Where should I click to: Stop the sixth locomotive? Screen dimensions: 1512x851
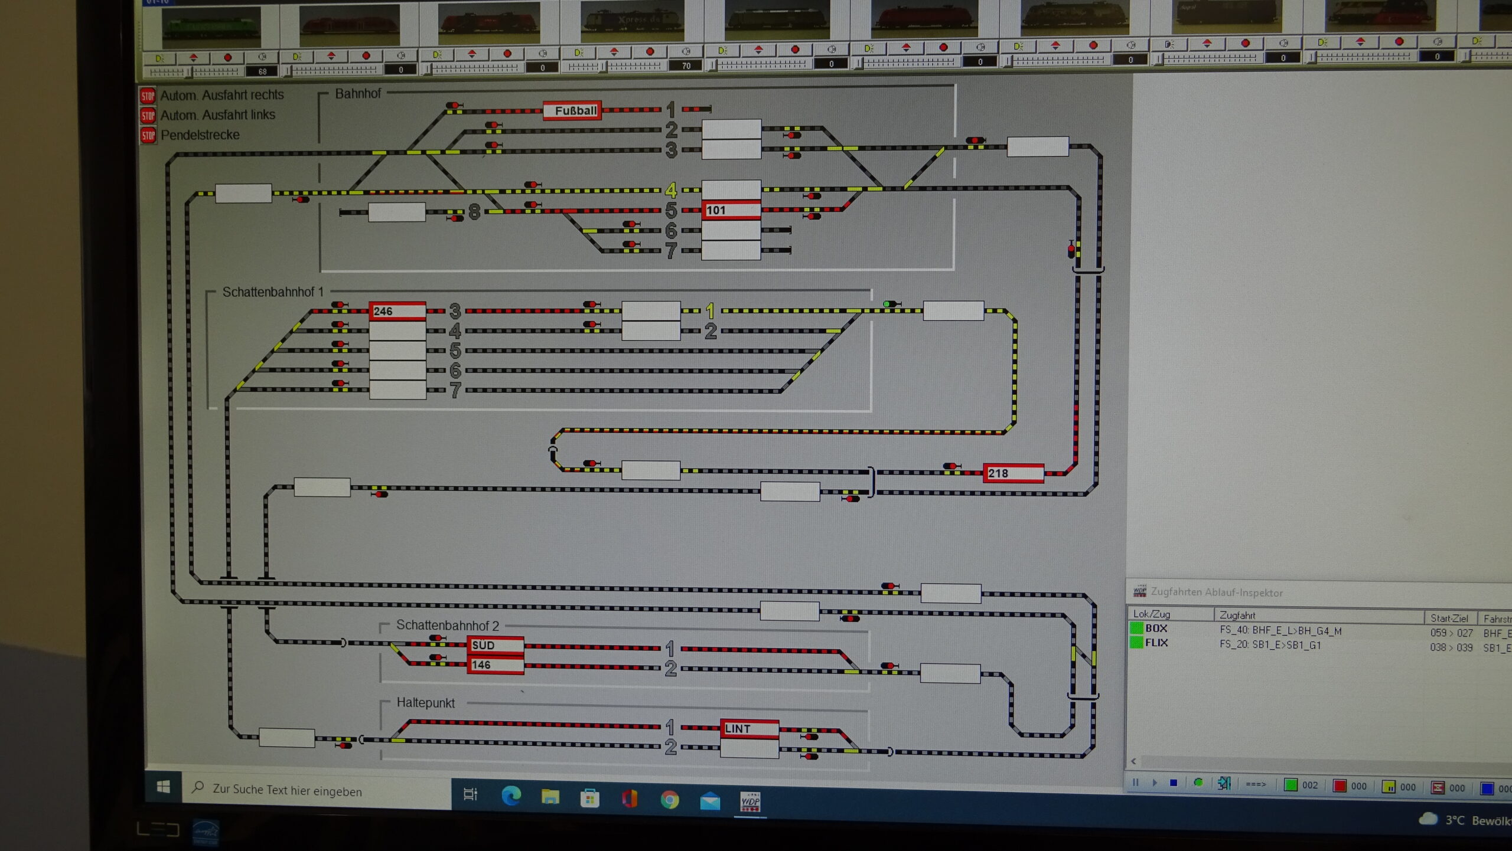click(943, 47)
